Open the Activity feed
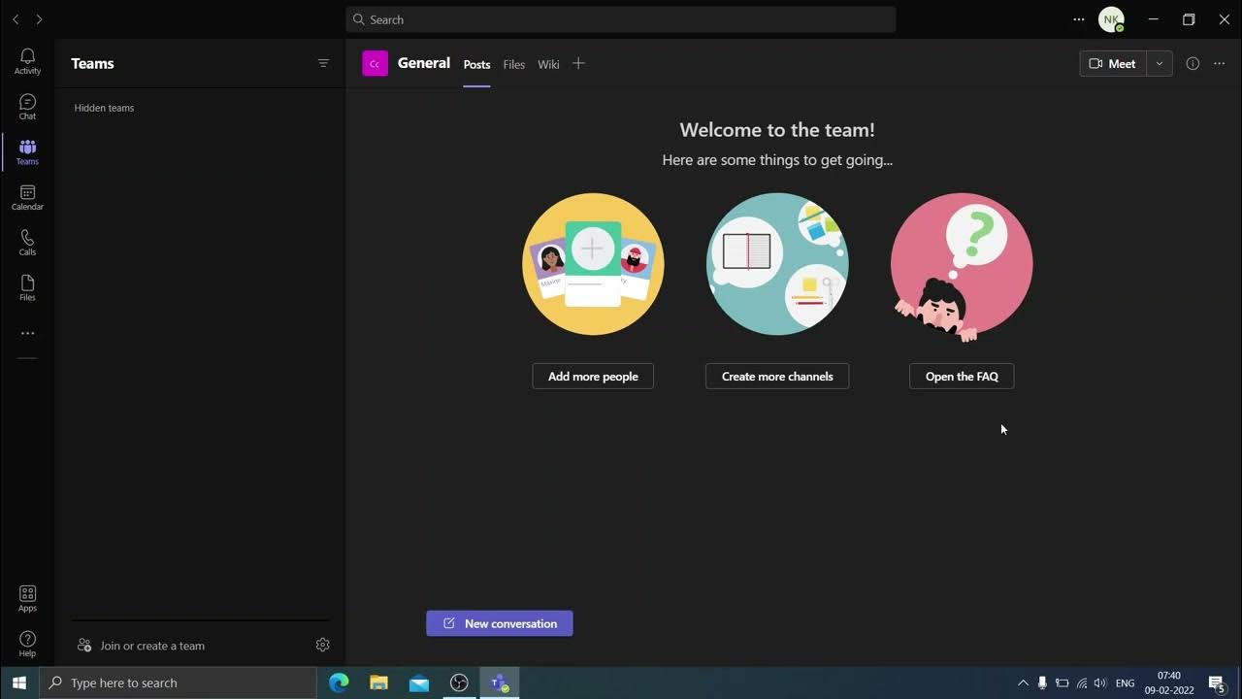Image resolution: width=1242 pixels, height=699 pixels. [27, 62]
